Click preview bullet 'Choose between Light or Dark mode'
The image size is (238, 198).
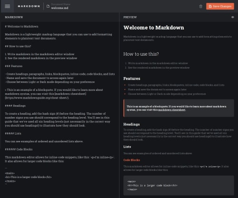click(x=167, y=94)
